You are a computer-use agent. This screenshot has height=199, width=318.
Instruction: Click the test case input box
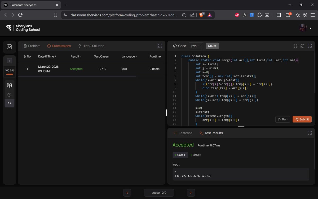point(241,174)
